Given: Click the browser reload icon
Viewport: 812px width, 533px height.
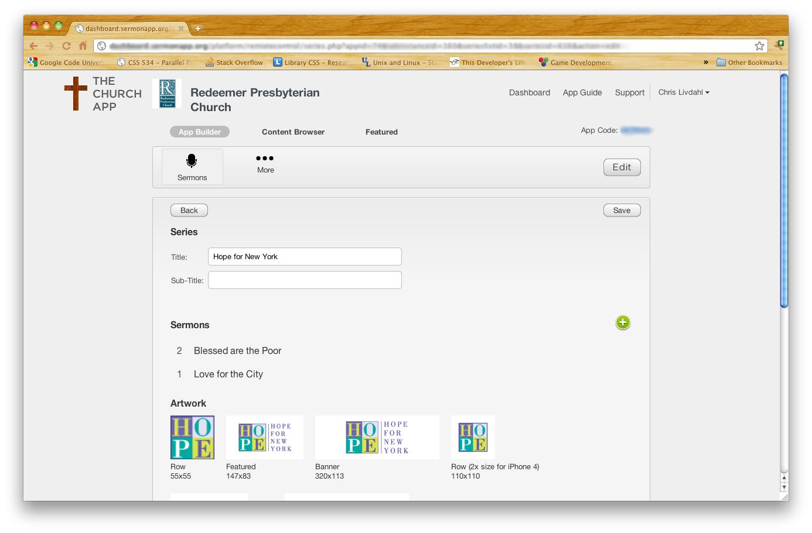Looking at the screenshot, I should [66, 46].
